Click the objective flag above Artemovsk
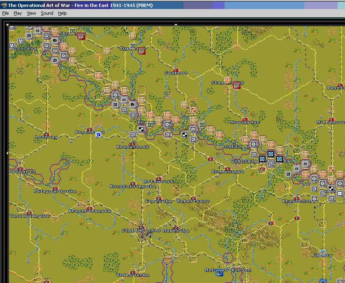Viewport: 345px width, 283px height. [158, 179]
